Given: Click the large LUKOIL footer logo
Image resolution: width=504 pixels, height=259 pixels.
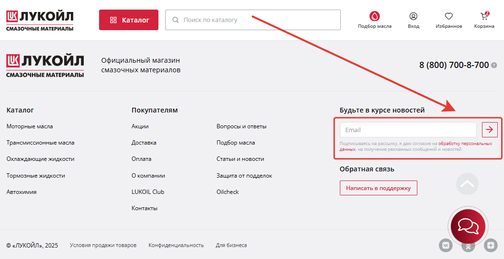Looking at the screenshot, I should pyautogui.click(x=45, y=66).
